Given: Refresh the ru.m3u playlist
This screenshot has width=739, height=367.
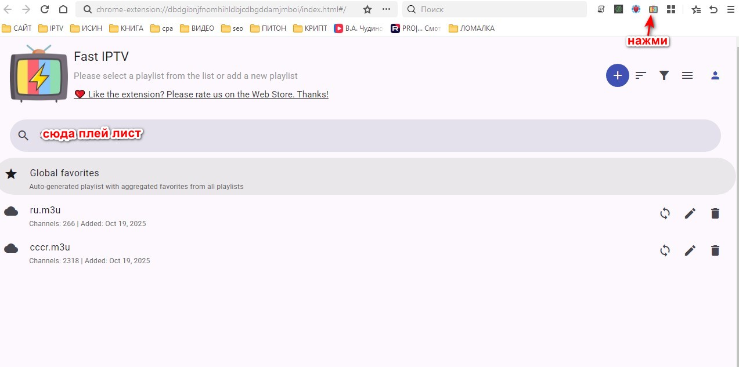Looking at the screenshot, I should tap(665, 213).
